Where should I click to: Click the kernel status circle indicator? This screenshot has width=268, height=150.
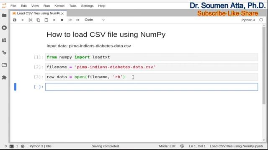[x=261, y=20]
